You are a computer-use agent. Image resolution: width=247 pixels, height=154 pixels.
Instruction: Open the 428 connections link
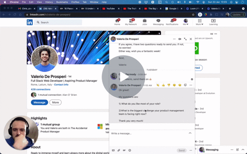tap(41, 89)
